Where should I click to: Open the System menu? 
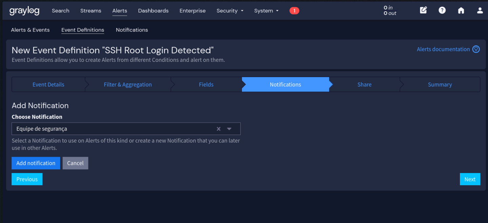point(266,10)
